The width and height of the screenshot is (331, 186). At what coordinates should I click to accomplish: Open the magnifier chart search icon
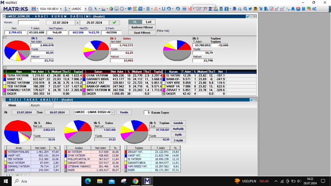pos(90,9)
